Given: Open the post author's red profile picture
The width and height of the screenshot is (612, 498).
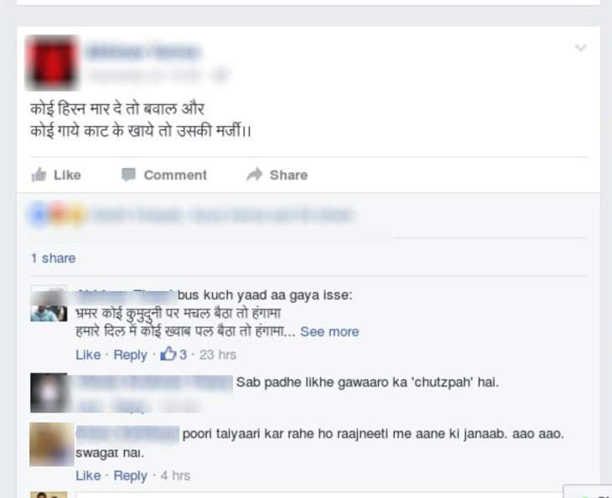Looking at the screenshot, I should [52, 62].
